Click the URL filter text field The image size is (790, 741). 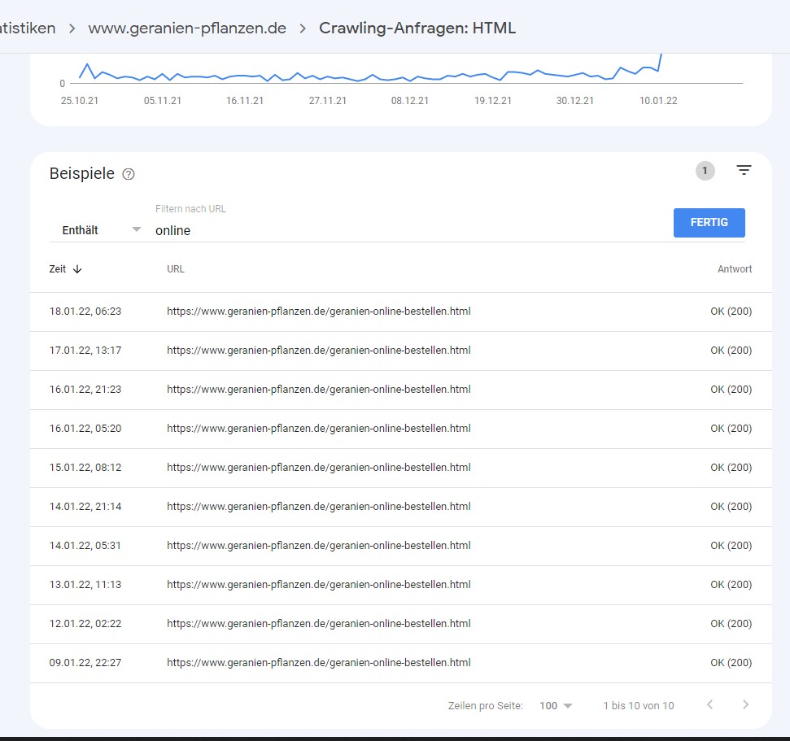click(x=407, y=230)
